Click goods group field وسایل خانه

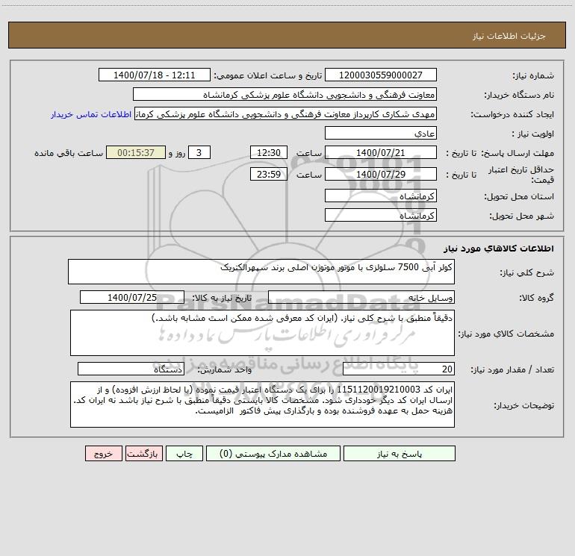point(361,297)
